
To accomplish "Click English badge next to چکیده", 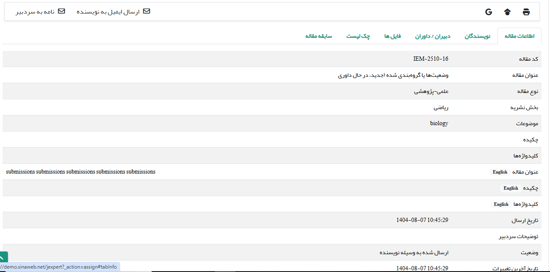I will (x=511, y=188).
